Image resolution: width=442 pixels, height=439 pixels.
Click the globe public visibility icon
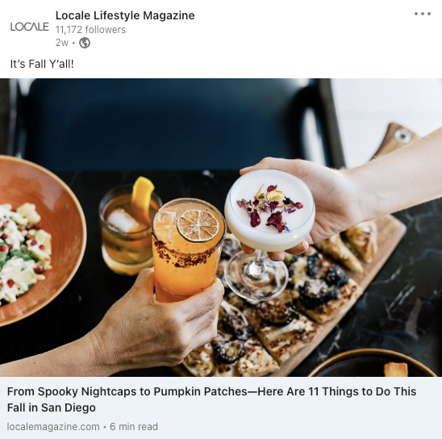(x=85, y=43)
